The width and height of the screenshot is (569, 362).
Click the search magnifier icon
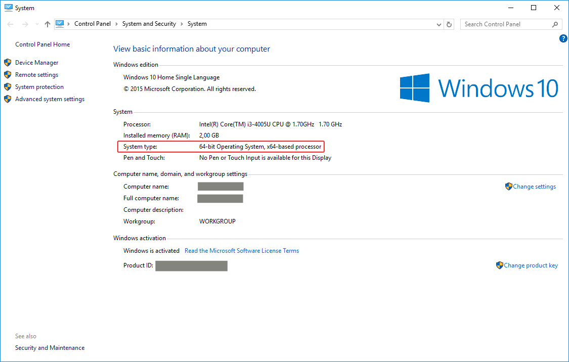555,24
